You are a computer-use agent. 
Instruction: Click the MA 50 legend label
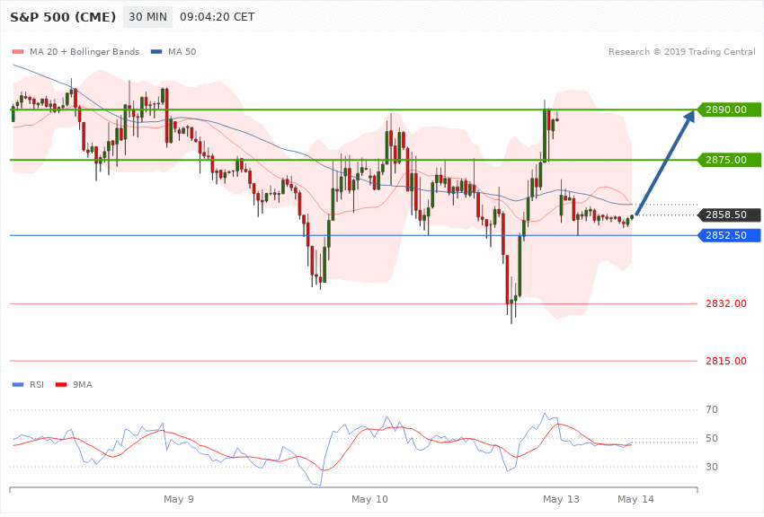(182, 51)
